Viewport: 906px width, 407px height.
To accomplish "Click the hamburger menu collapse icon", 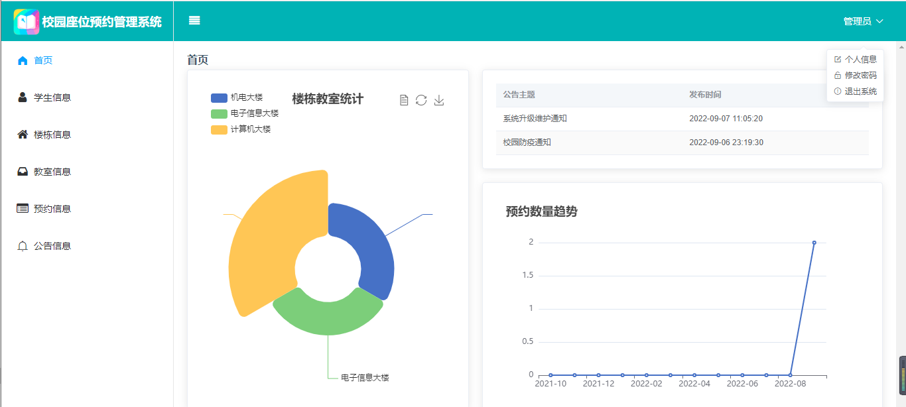I will pyautogui.click(x=194, y=21).
